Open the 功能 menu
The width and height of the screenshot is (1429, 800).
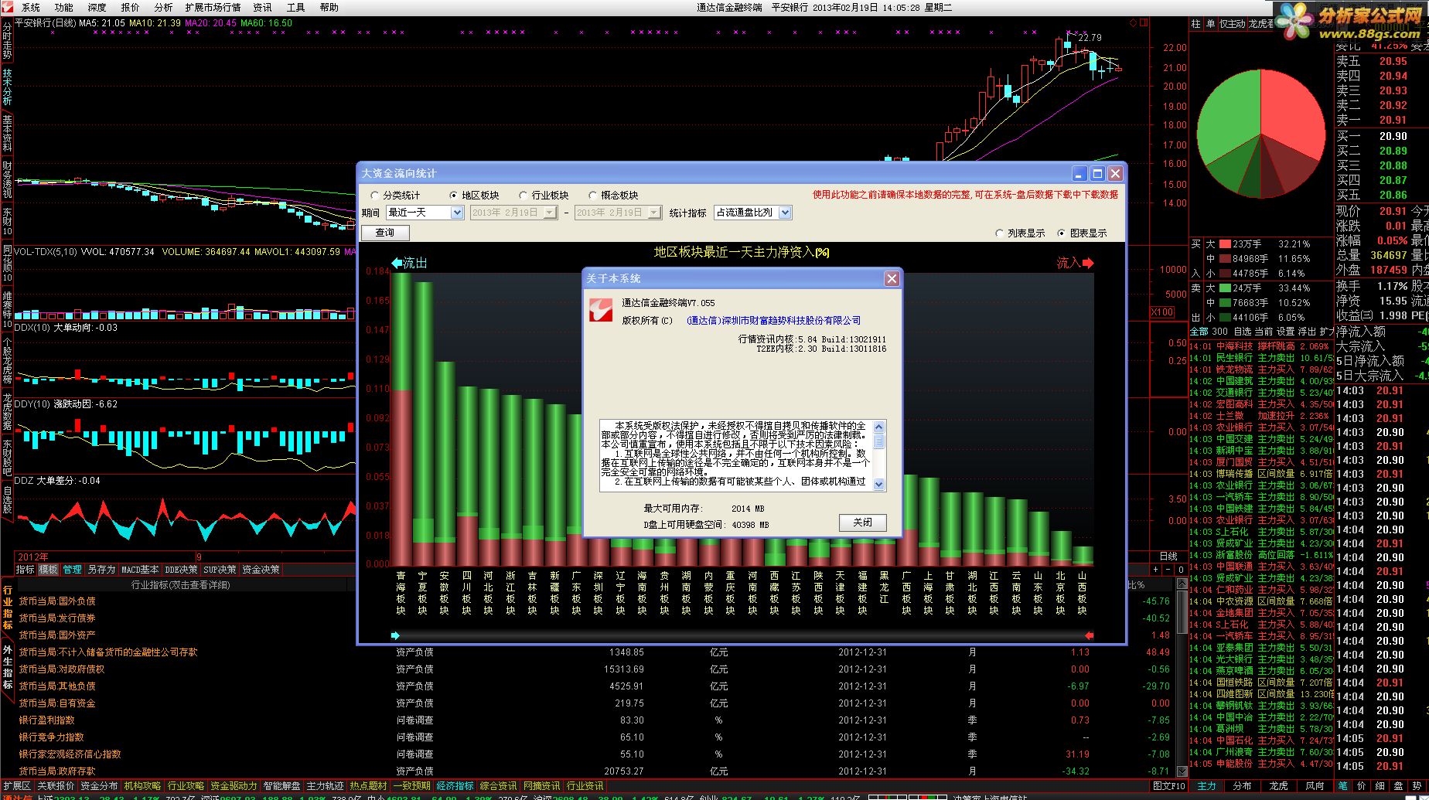tap(63, 7)
